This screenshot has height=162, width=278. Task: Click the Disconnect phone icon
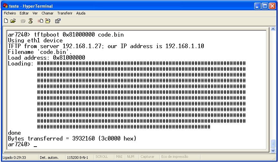31,21
